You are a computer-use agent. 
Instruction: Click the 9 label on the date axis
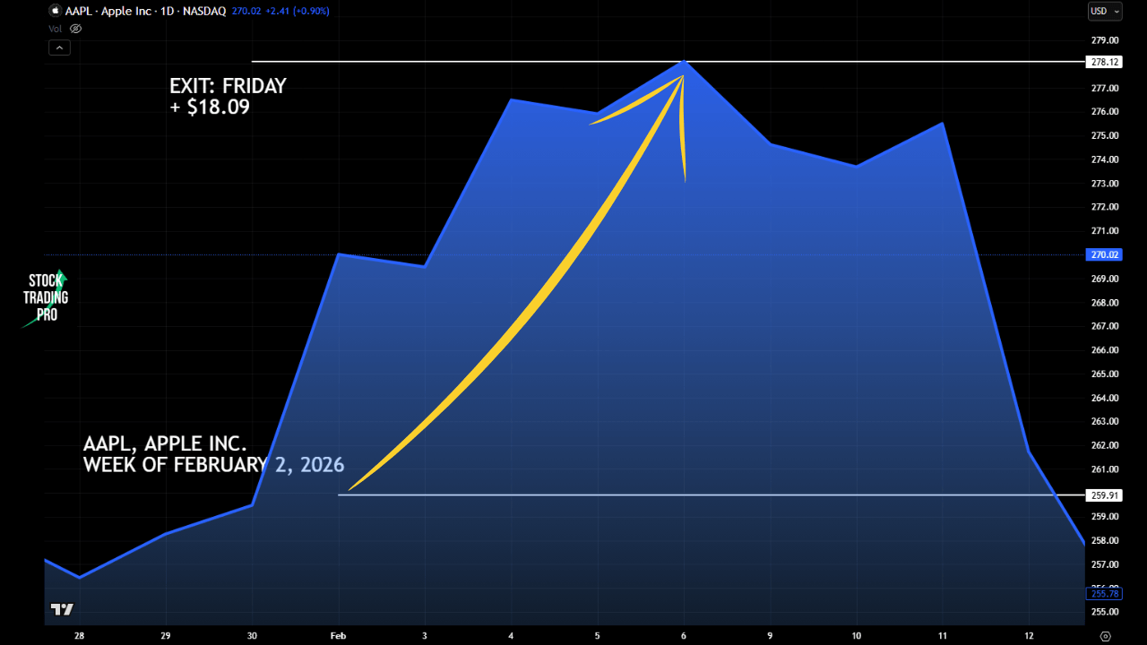[771, 635]
